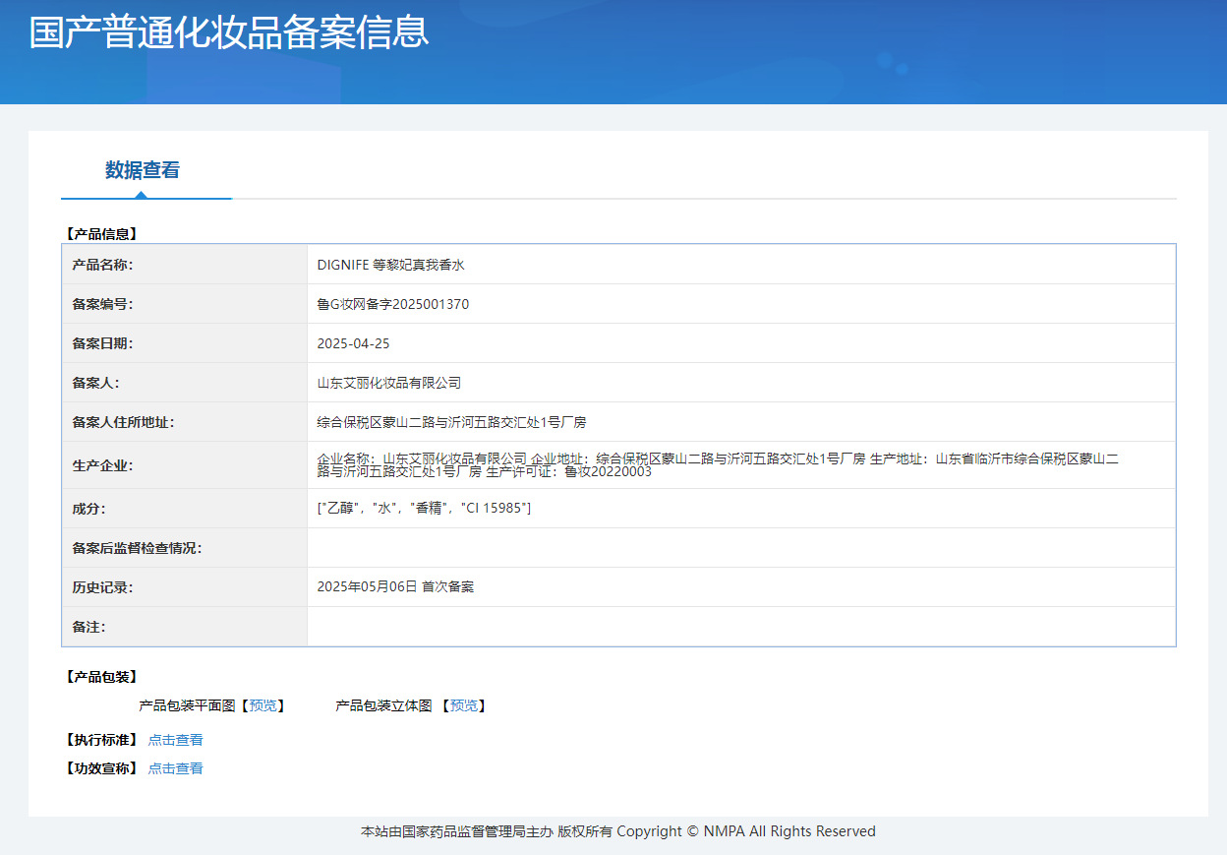Click the 备案编号 label cell
The height and width of the screenshot is (855, 1227).
click(x=185, y=304)
